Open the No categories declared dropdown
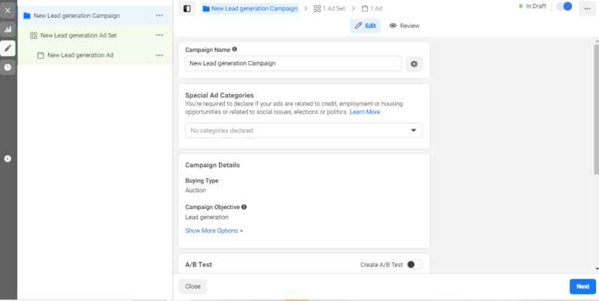 pyautogui.click(x=304, y=130)
